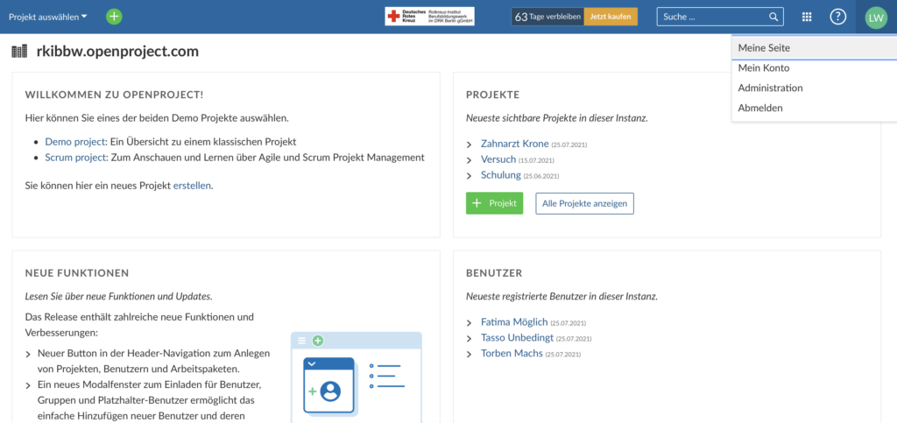Open the Schulung project

point(501,175)
